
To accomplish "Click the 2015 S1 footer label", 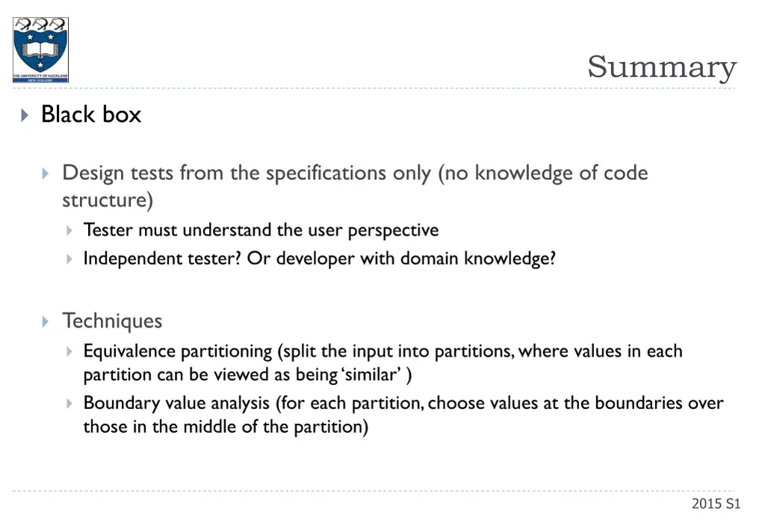I will [x=716, y=504].
